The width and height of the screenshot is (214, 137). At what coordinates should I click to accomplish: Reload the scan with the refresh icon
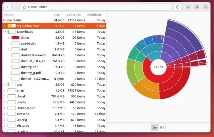178,7
